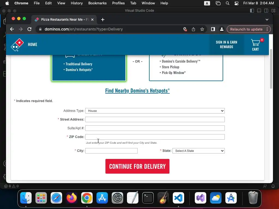Screen dimensions: 279x209
Task: Select the Carryout option card
Action: tap(186, 68)
